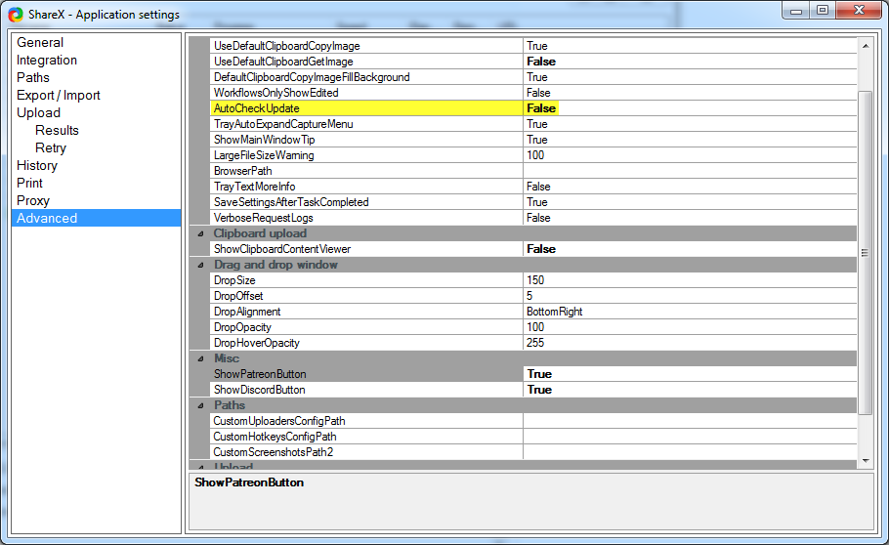Image resolution: width=889 pixels, height=545 pixels.
Task: Click the CustomHotkeysConfigPath value field
Action: pyautogui.click(x=690, y=437)
